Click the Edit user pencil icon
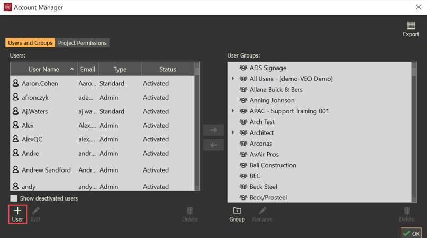Screen dimensions: 427x238 coord(35,211)
